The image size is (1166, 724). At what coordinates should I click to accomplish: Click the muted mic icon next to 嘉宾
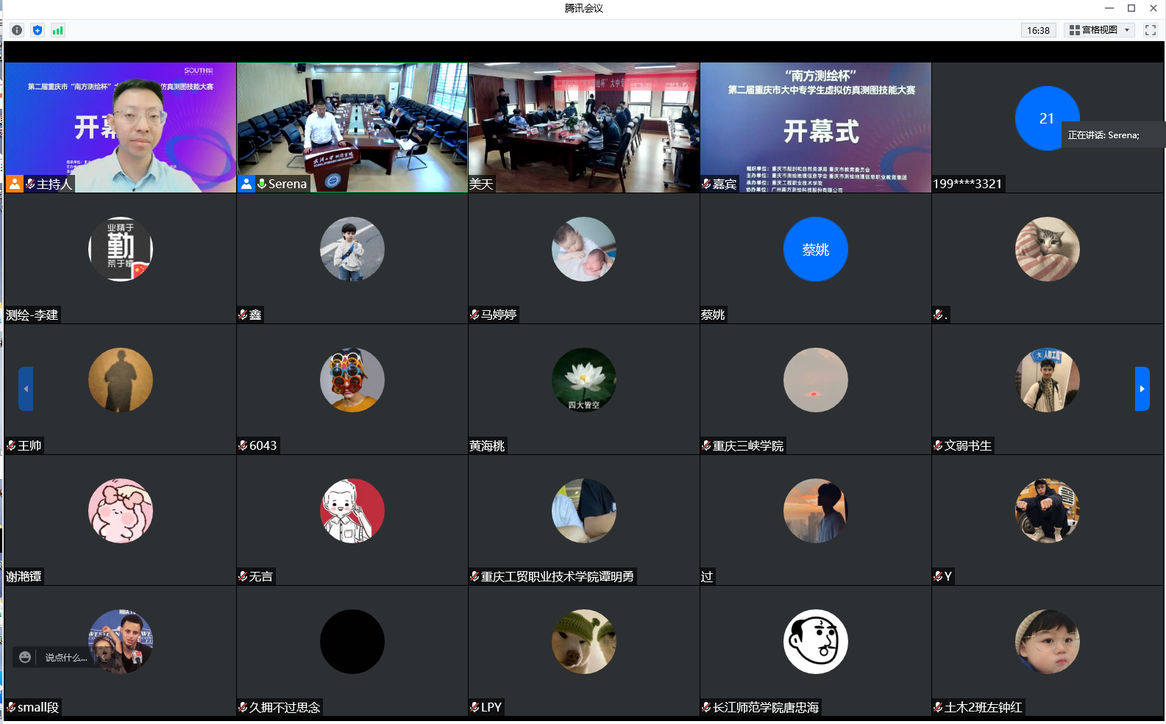coord(706,184)
